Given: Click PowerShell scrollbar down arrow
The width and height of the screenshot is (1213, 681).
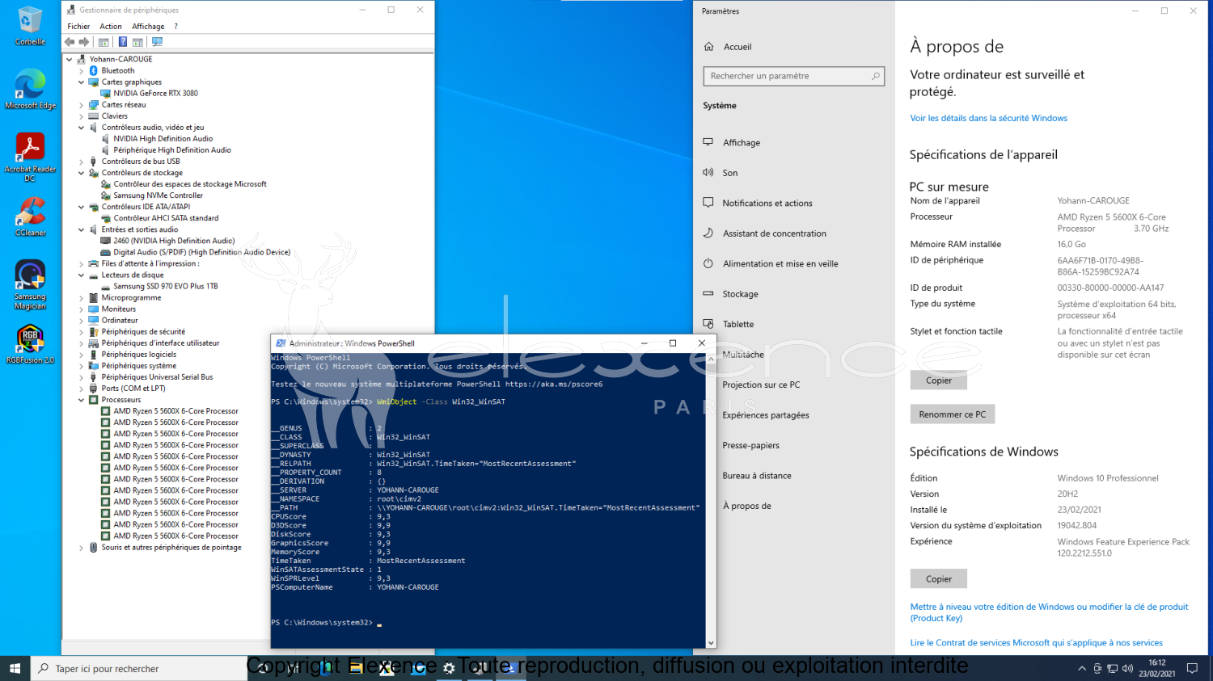Looking at the screenshot, I should pyautogui.click(x=711, y=643).
